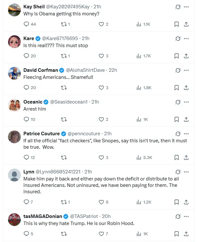Open more options for Kay Sheil's tweet

coord(186,7)
